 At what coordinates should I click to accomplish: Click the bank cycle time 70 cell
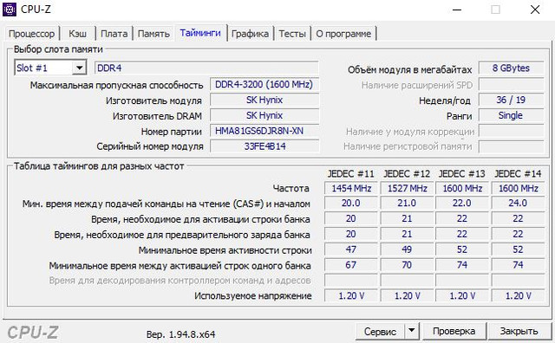point(407,265)
